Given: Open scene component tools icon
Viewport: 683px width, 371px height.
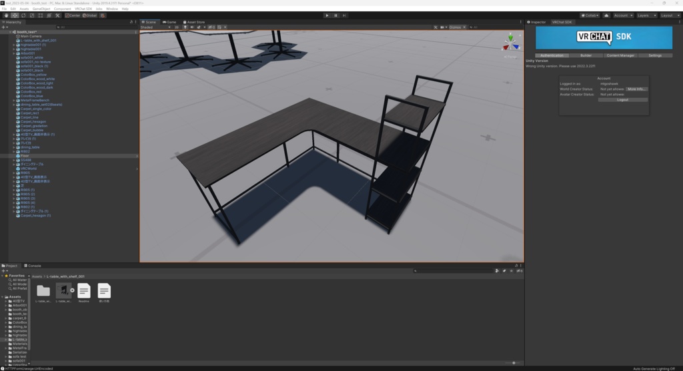Looking at the screenshot, I should [x=436, y=27].
